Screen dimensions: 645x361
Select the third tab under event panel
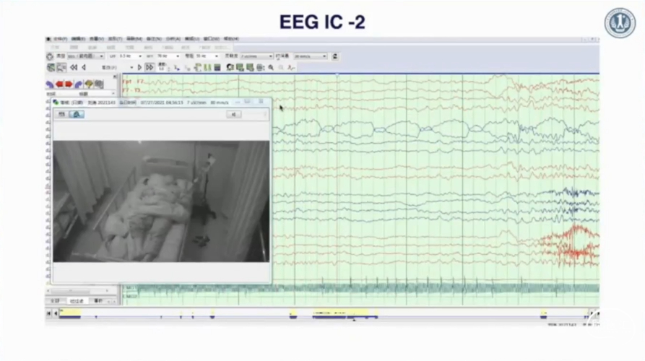click(x=98, y=301)
